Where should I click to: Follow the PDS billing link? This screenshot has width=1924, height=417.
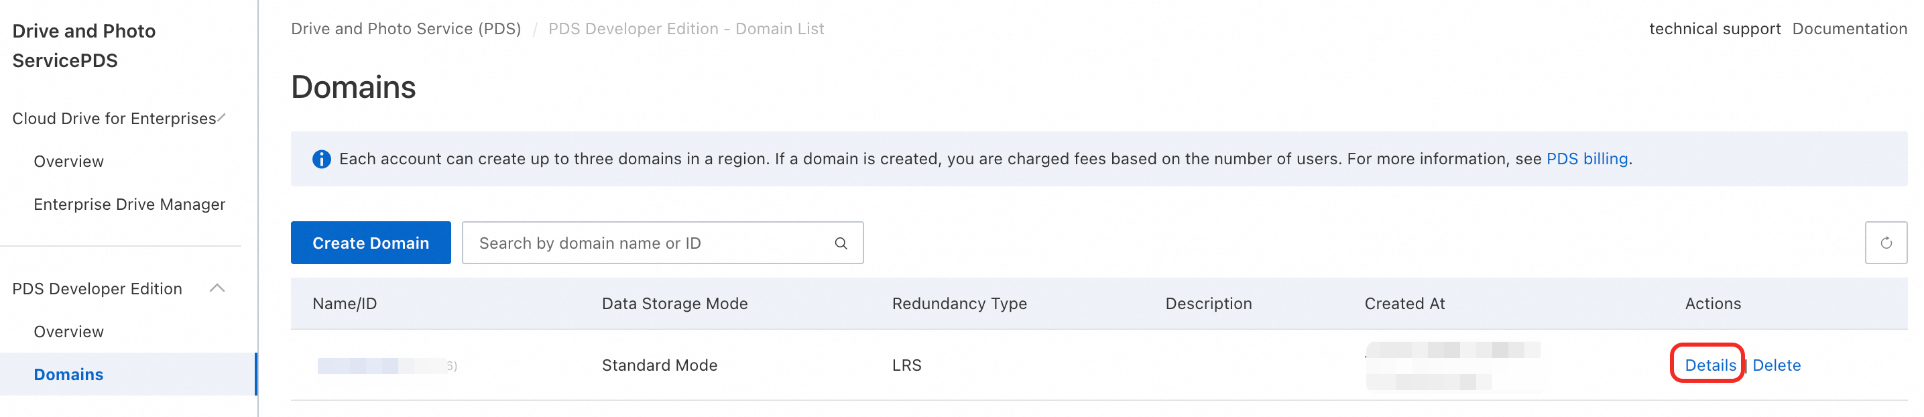(x=1586, y=159)
